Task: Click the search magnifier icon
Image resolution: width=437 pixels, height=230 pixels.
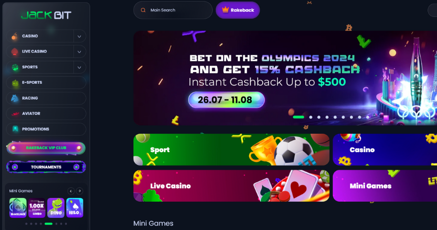Action: tap(143, 10)
